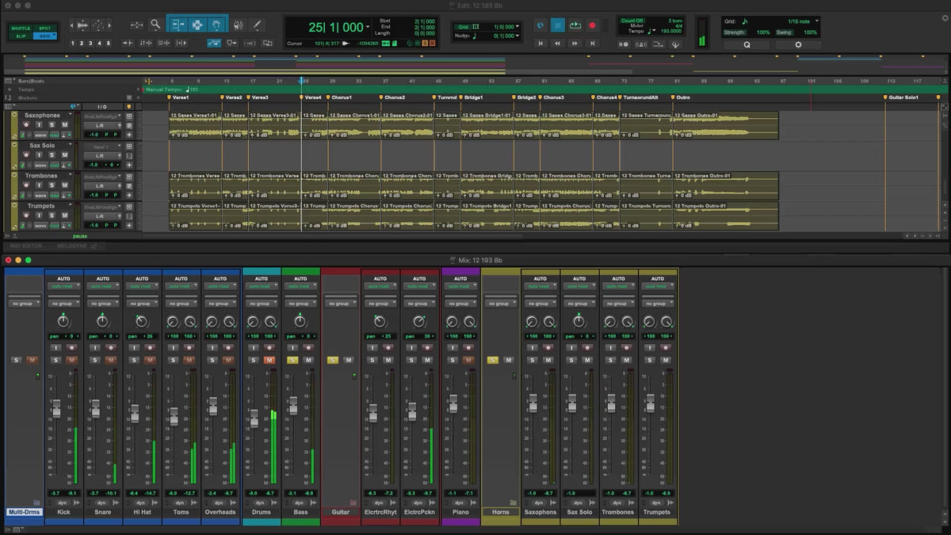951x535 pixels.
Task: Open the Kick channel group selector
Action: pos(63,304)
